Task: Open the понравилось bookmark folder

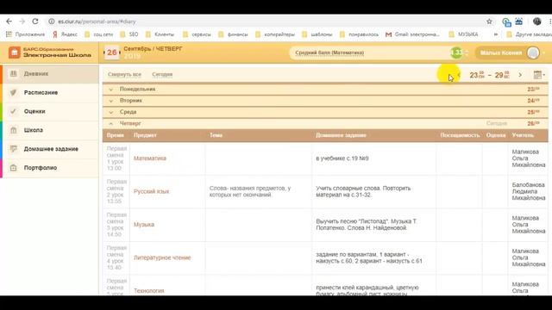Action: coord(359,34)
